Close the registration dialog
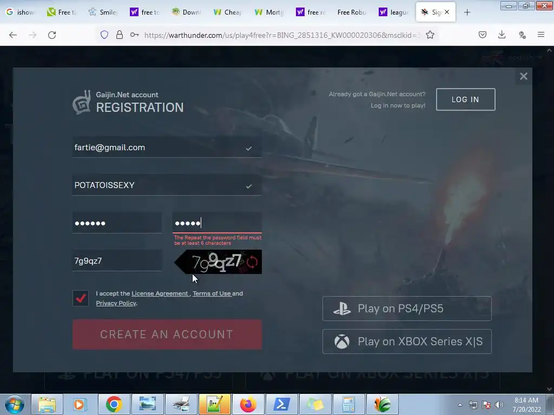The height and width of the screenshot is (415, 554). pyautogui.click(x=524, y=76)
